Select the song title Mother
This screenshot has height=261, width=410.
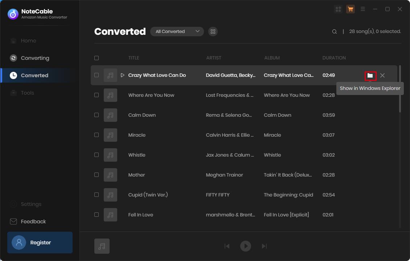pos(136,175)
